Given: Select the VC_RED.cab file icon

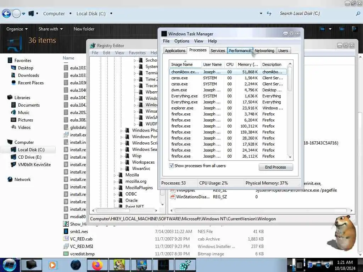Looking at the screenshot, I should pos(66,239).
